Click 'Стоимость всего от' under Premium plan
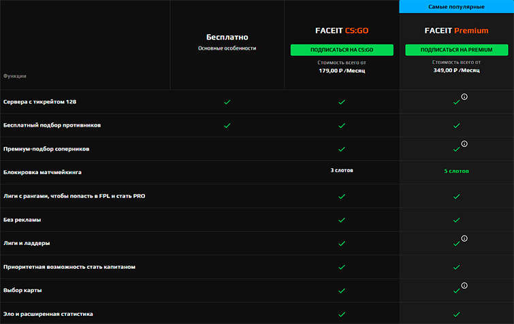514x324 pixels. (x=457, y=62)
